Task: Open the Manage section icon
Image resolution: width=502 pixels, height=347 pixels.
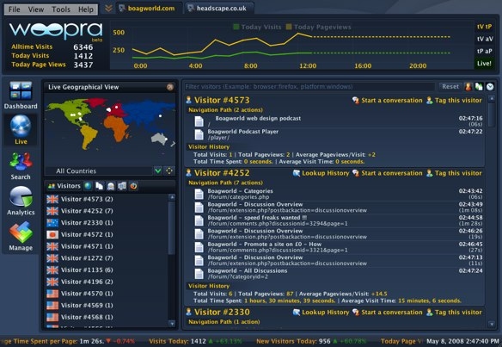Action: tap(21, 232)
